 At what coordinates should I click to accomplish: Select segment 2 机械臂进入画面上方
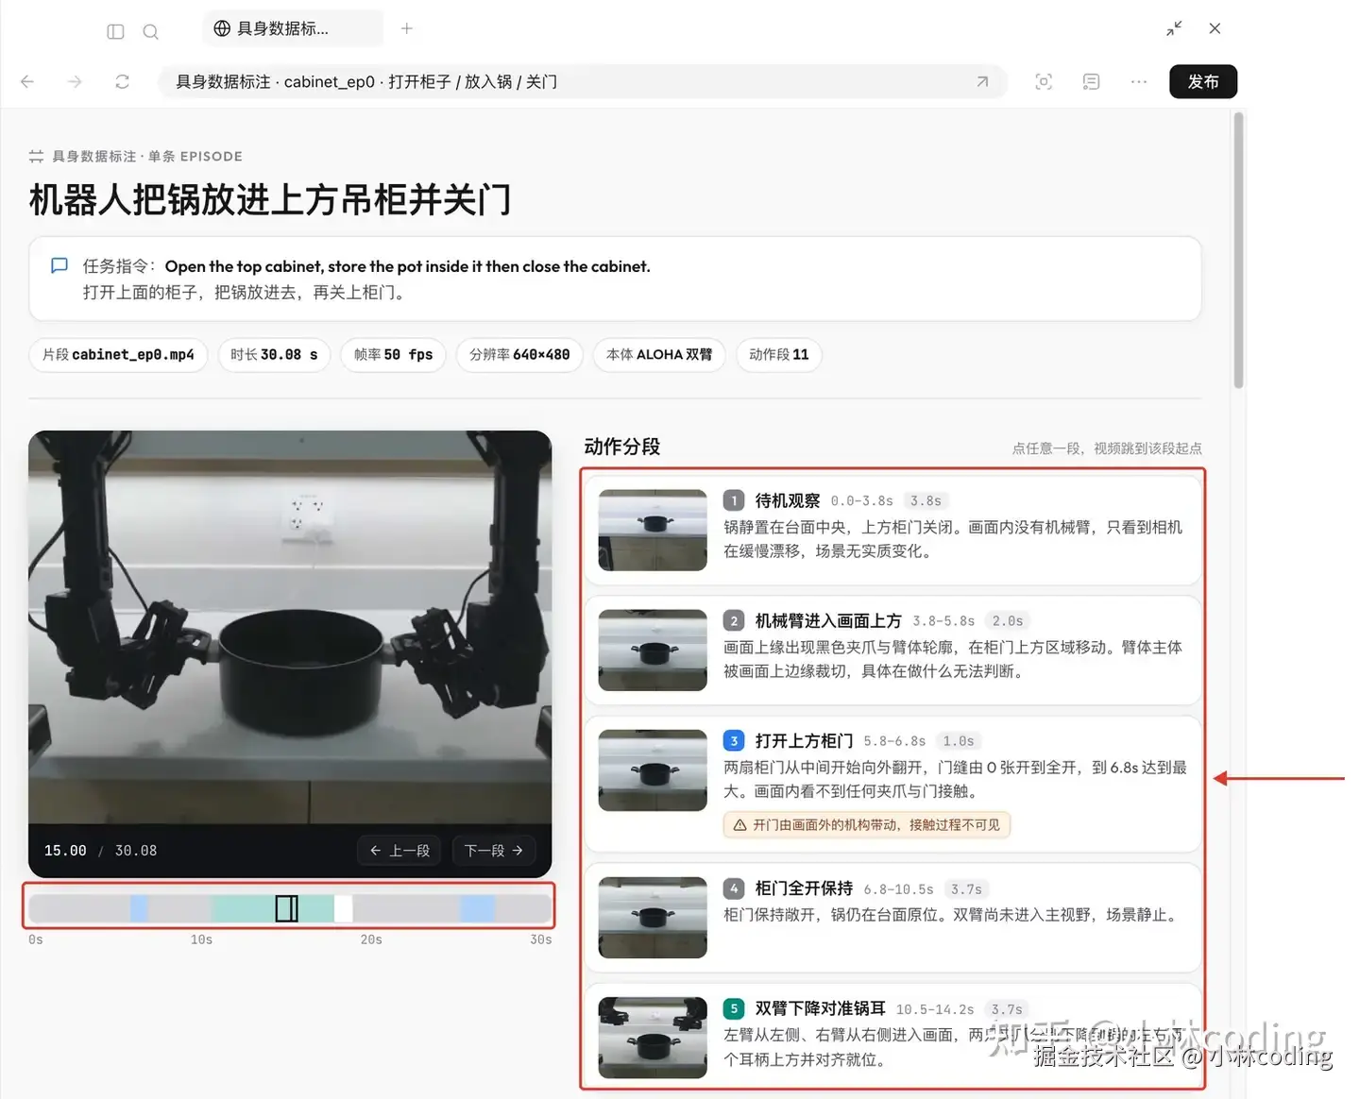tap(892, 650)
